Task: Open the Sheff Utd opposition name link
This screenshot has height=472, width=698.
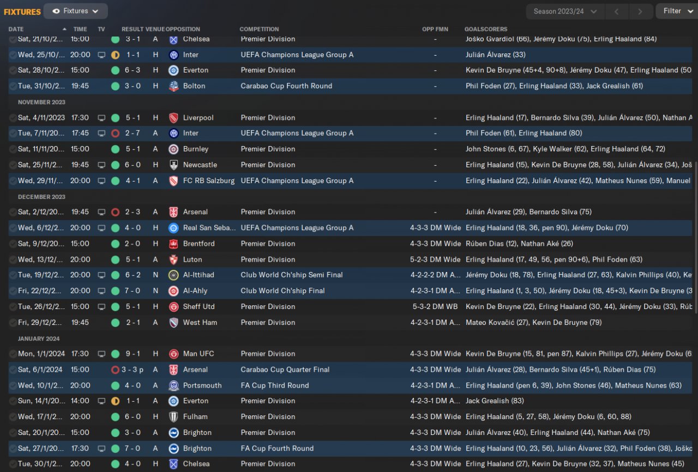Action: click(x=199, y=307)
